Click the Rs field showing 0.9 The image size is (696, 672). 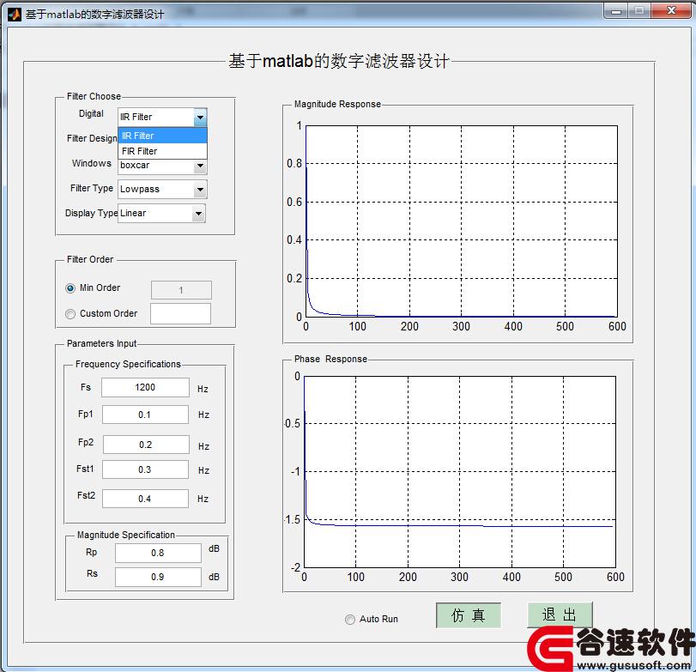158,577
